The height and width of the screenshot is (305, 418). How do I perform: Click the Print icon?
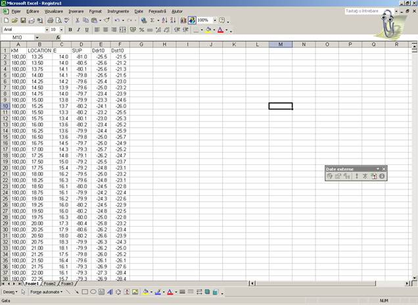coord(49,20)
